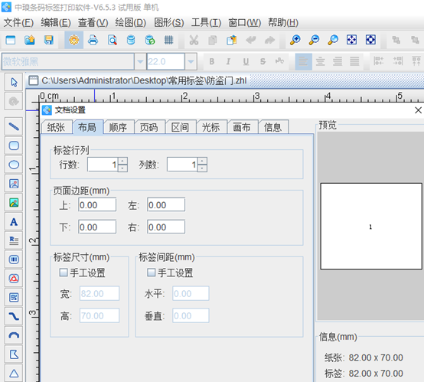The image size is (424, 382).
Task: Toggle the show grid toolbar icon
Action: [x=168, y=40]
